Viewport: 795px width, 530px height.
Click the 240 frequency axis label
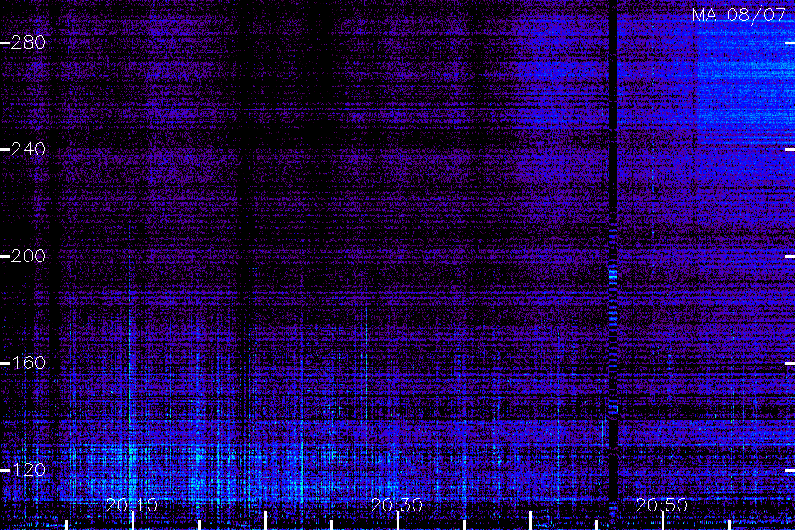tap(28, 149)
